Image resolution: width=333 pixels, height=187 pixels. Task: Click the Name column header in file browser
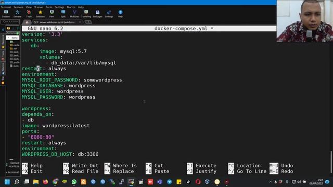point(12,38)
